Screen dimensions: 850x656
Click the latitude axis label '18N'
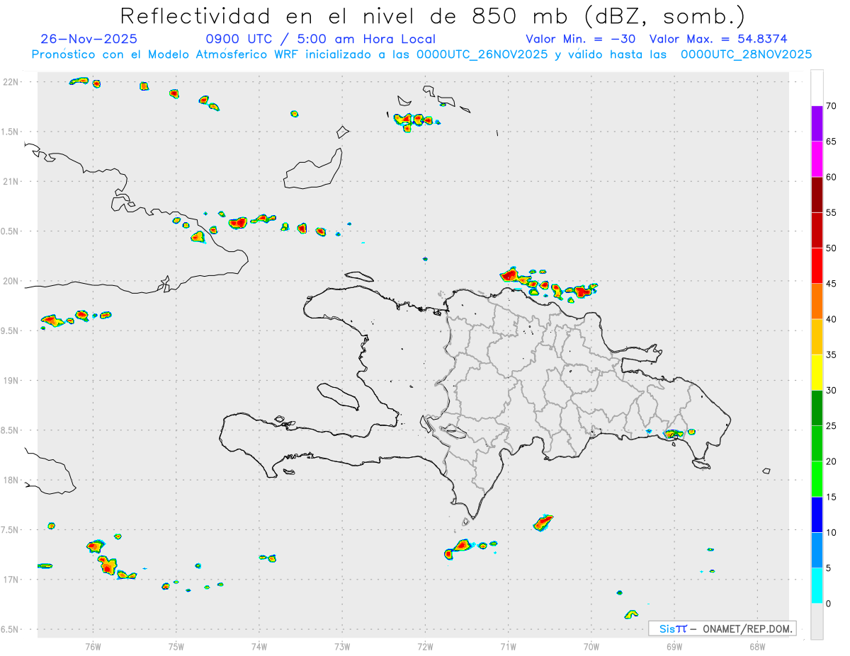(x=12, y=481)
